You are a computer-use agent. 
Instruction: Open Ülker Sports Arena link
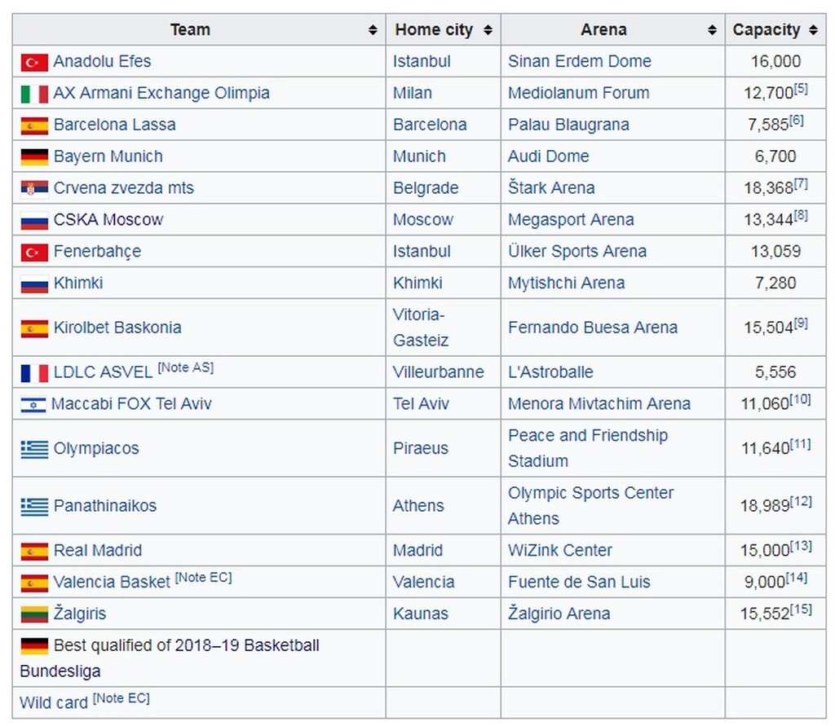(577, 251)
